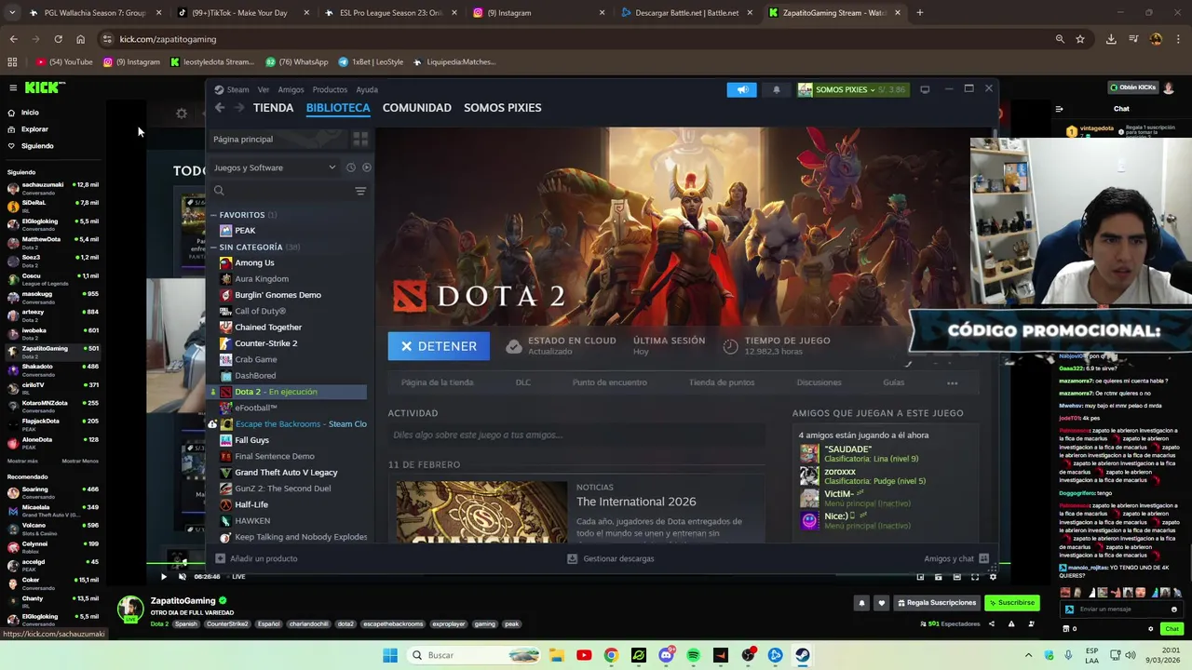
Task: Click the Kick follow heart button
Action: coord(881,603)
